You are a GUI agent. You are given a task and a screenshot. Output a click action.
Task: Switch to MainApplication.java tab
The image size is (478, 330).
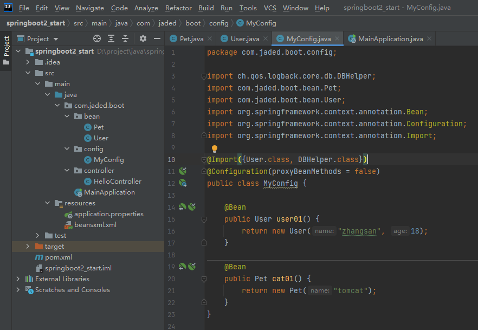(x=390, y=39)
